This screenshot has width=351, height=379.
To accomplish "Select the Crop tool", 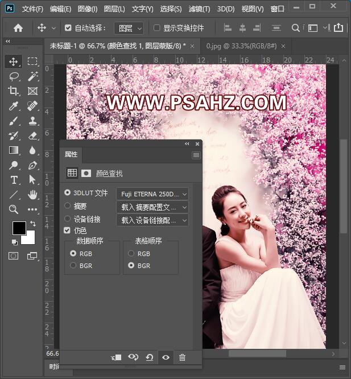I will click(13, 91).
